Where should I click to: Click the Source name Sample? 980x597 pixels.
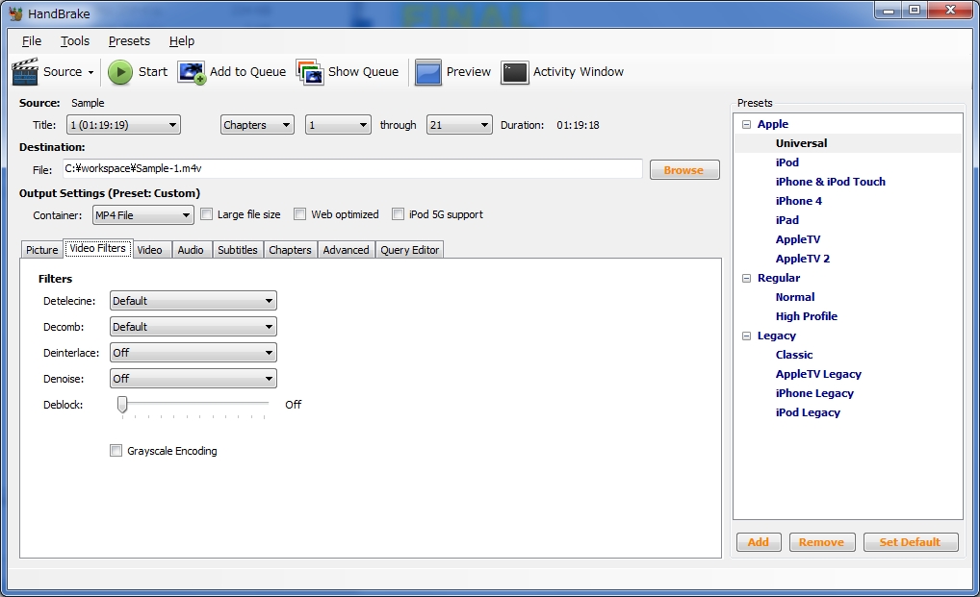[88, 103]
